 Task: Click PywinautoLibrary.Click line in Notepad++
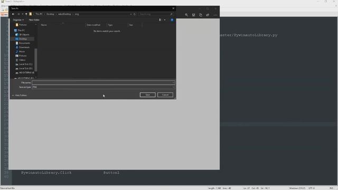click(x=46, y=173)
